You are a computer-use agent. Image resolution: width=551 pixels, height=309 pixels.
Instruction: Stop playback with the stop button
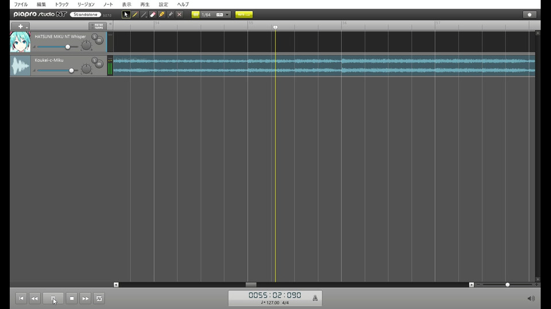pos(72,299)
